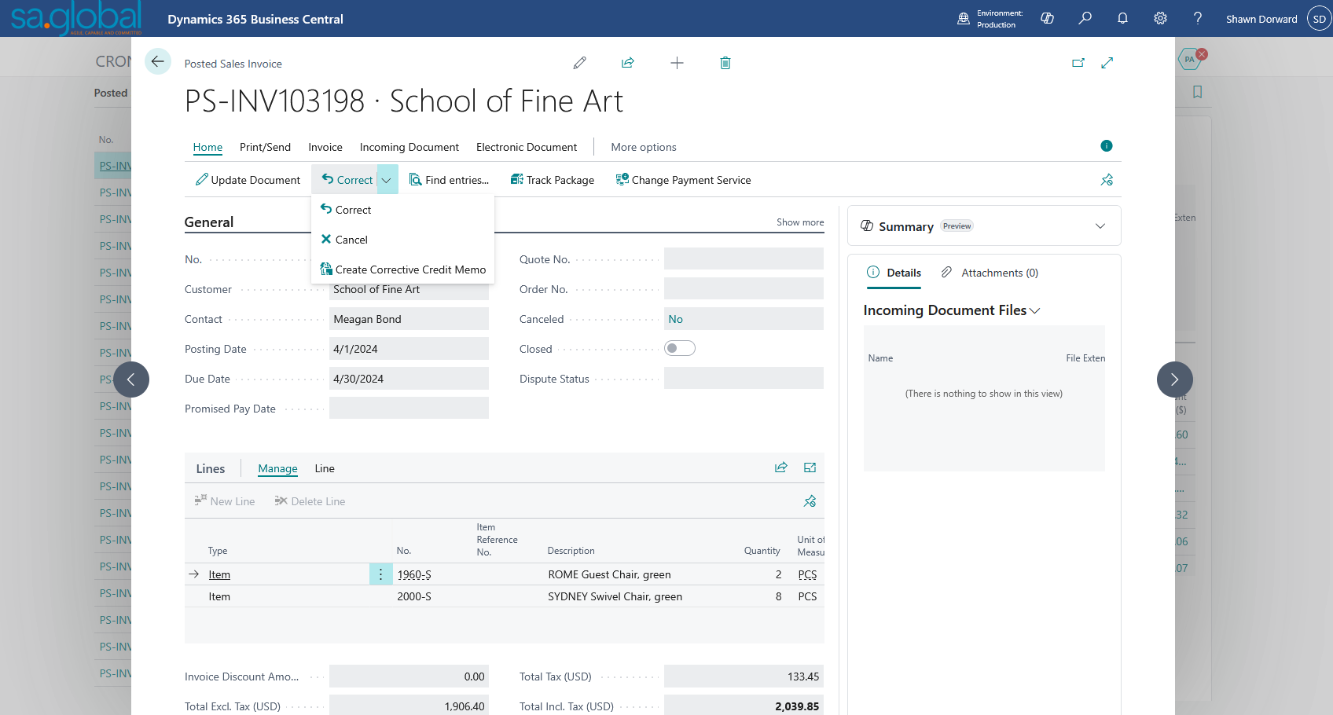The height and width of the screenshot is (715, 1333).
Task: Expand Incoming Document Files dropdown
Action: point(1035,311)
